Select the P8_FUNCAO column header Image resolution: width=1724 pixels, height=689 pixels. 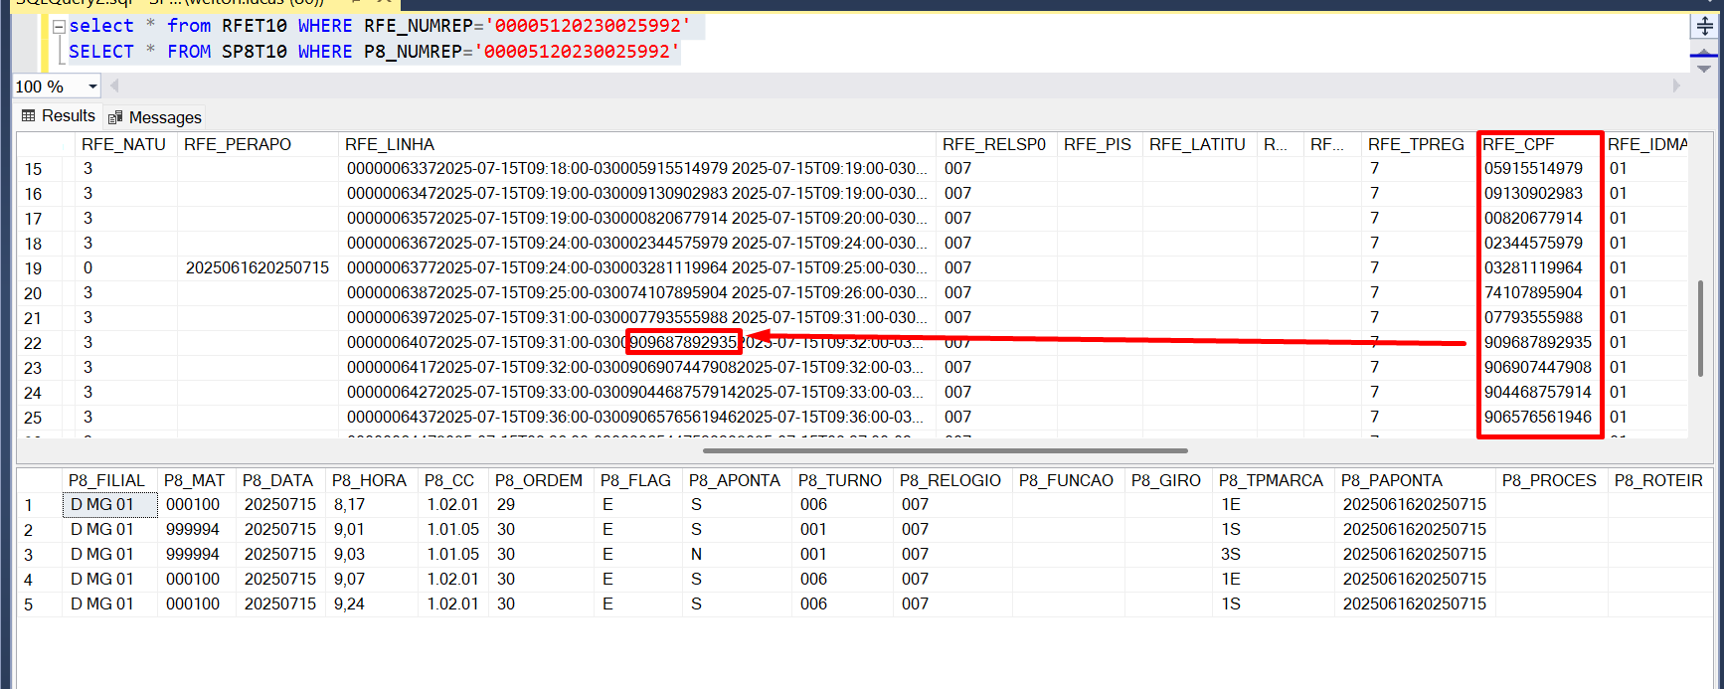point(1067,481)
